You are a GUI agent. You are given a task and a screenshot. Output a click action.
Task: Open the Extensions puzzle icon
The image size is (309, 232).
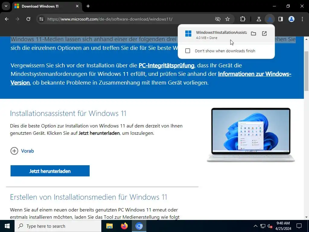click(243, 19)
